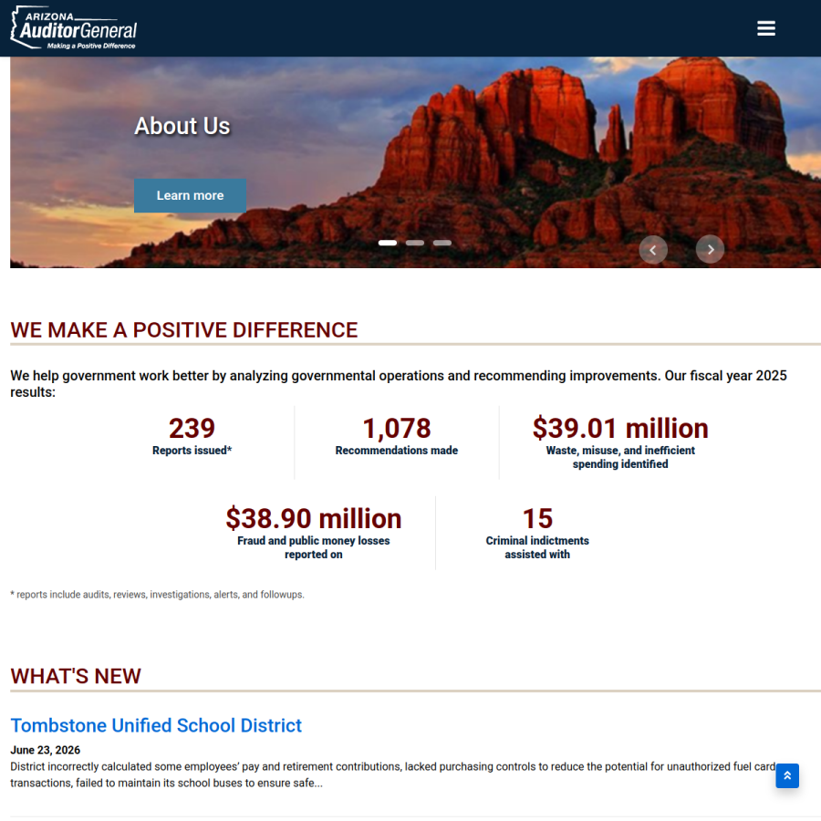Click the 15 Criminal indictments statistic
This screenshot has height=821, width=821.
[537, 533]
